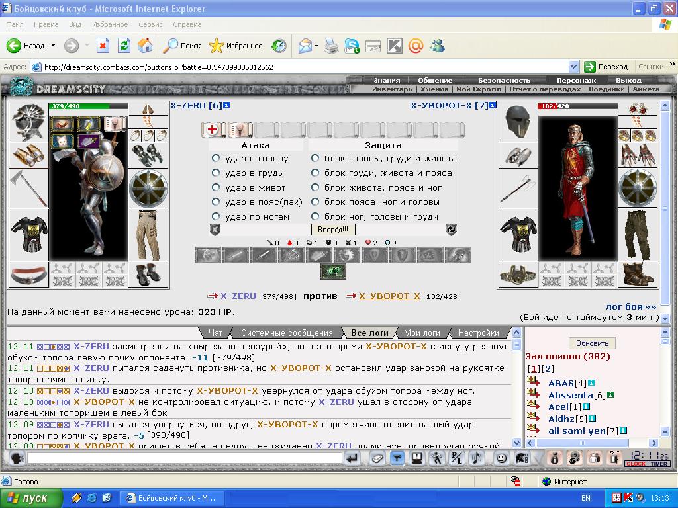The height and width of the screenshot is (508, 678).
Task: Select attack 'удар в пояс(пах)'
Action: tap(216, 202)
